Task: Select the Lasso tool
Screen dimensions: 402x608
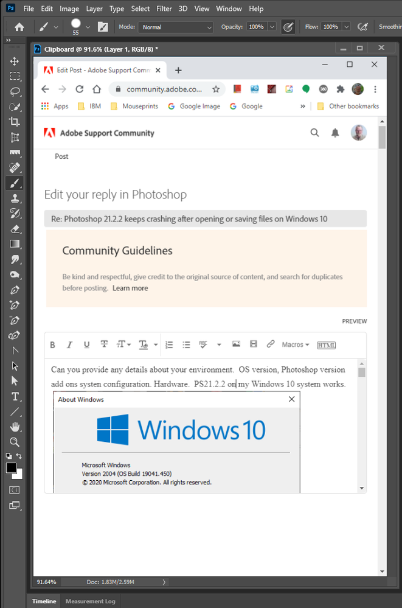Action: (15, 91)
